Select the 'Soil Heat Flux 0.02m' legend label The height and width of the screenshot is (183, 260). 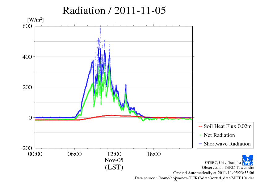pos(228,126)
